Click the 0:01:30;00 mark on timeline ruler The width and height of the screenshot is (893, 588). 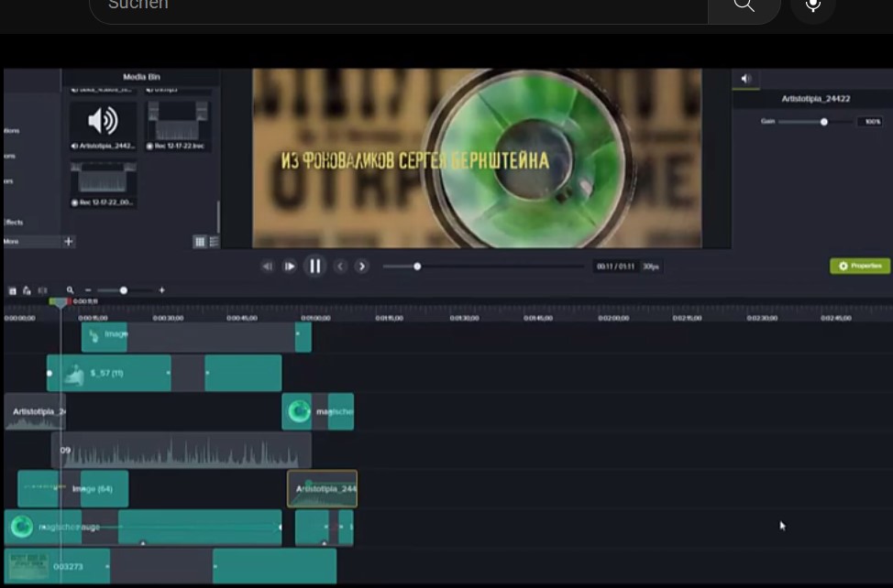[464, 319]
